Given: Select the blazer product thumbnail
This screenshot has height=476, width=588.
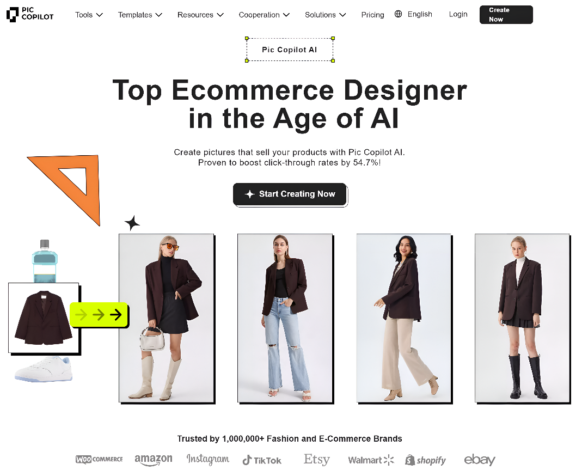Looking at the screenshot, I should point(44,318).
